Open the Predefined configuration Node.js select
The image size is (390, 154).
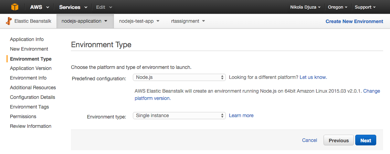coord(179,78)
